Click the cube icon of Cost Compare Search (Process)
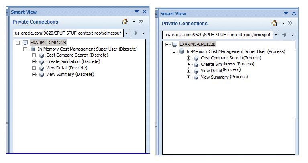The height and width of the screenshot is (163, 308). [196, 58]
